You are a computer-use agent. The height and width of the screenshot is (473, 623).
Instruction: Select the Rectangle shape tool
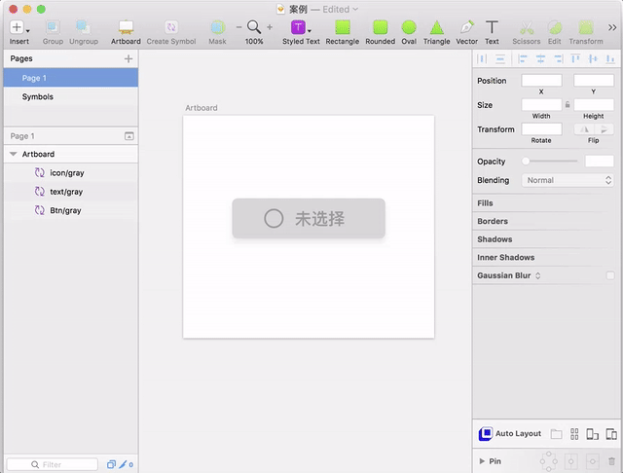[342, 27]
